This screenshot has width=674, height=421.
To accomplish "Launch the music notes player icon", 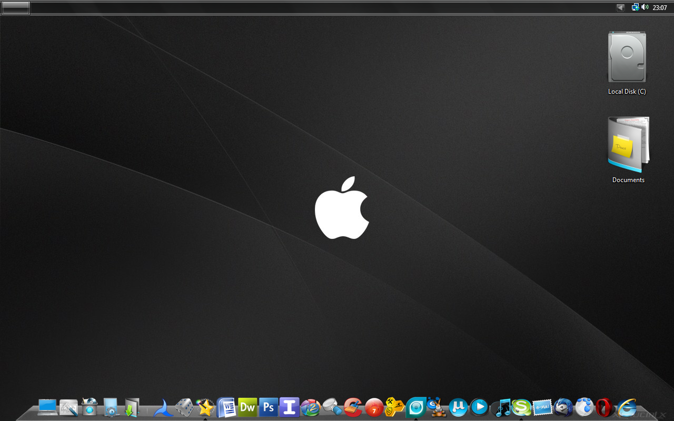I will 502,407.
